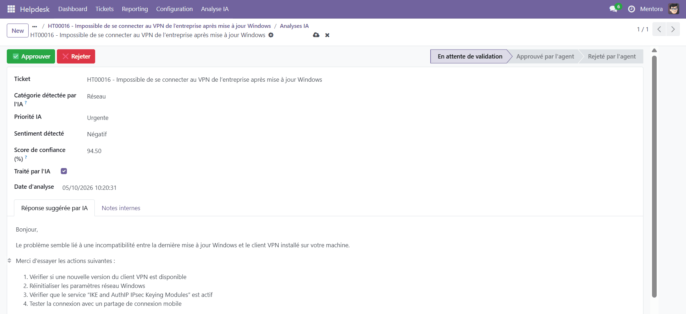Click the Réseau category value
686x314 pixels.
click(97, 96)
